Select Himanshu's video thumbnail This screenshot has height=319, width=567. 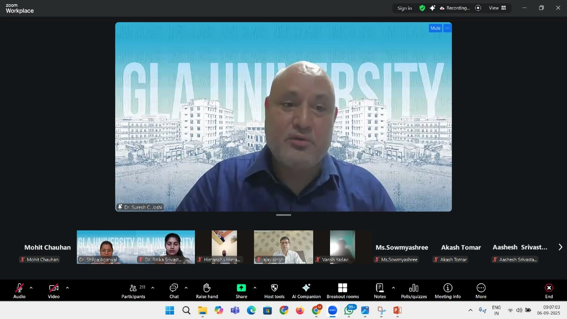(224, 247)
